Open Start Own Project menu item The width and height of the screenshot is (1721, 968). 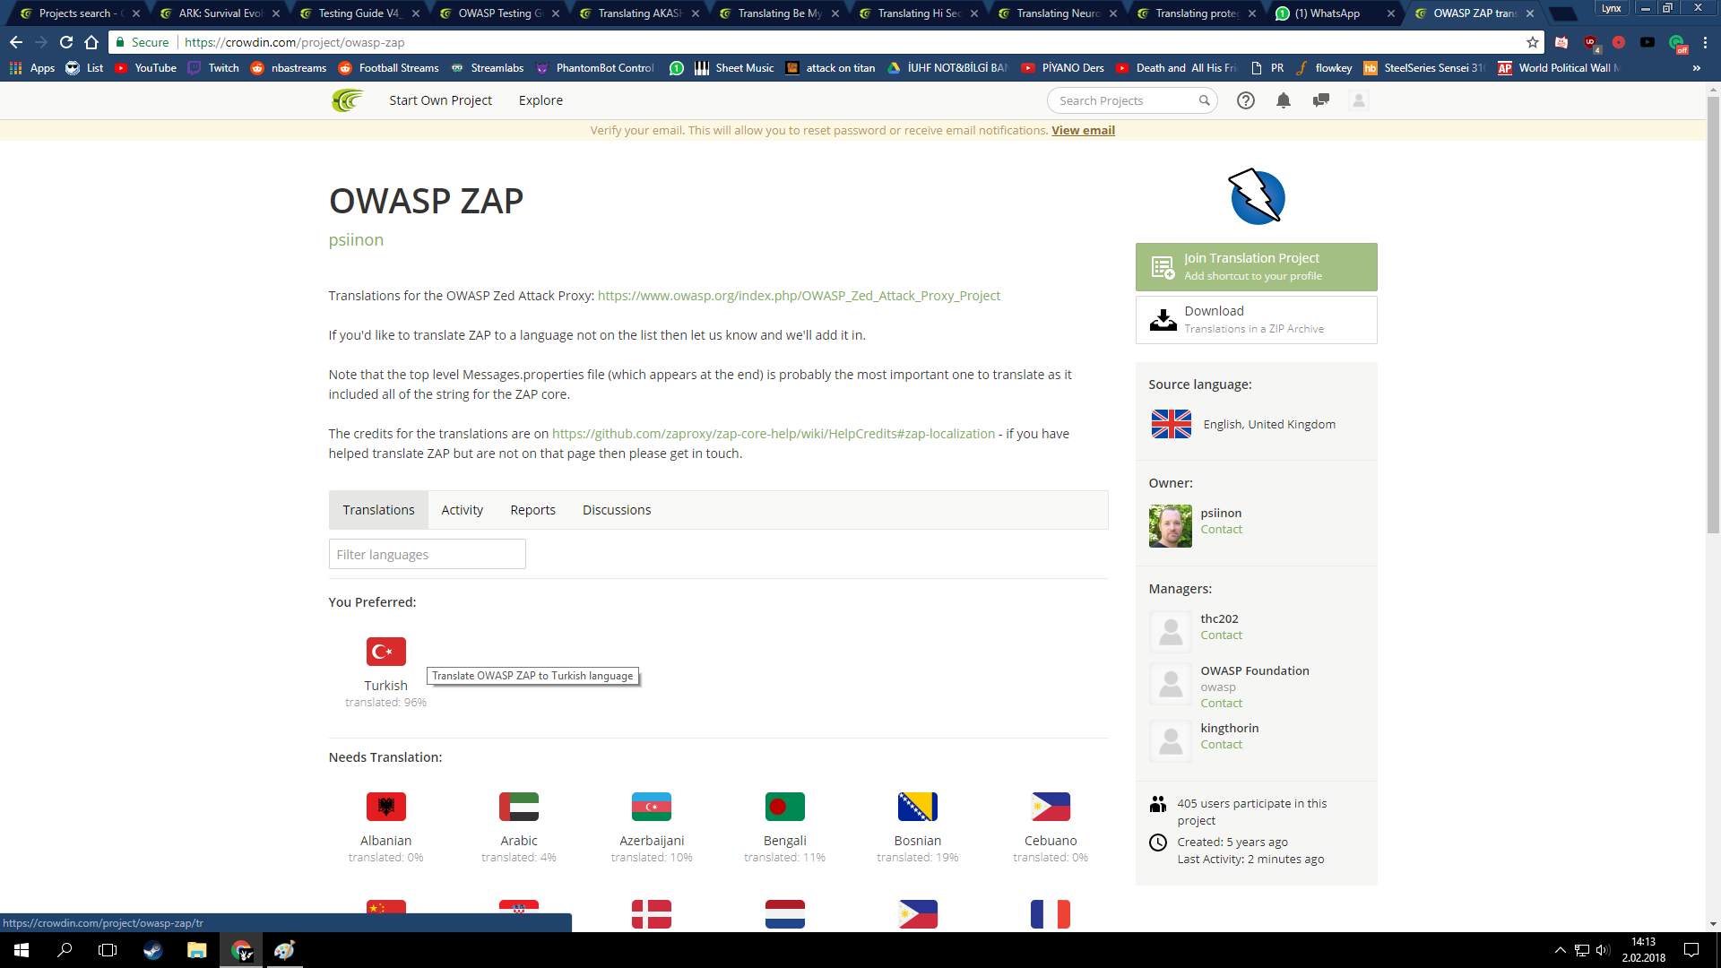coord(440,100)
